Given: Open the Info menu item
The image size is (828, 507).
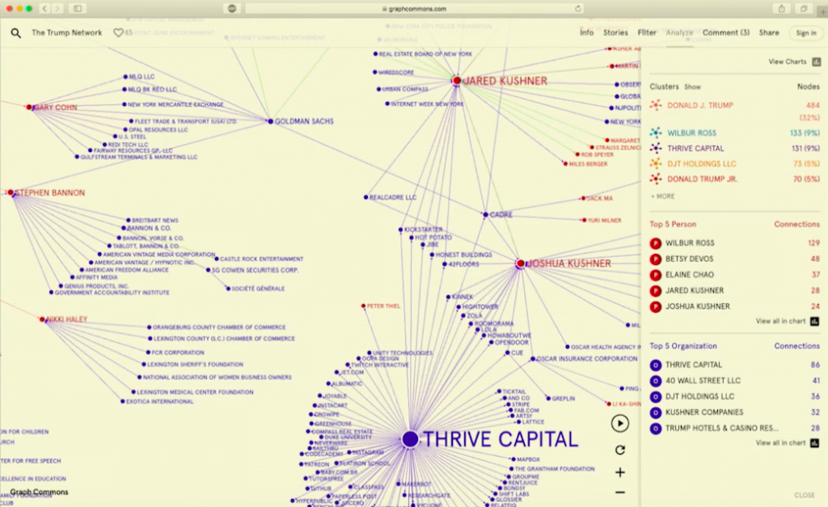Looking at the screenshot, I should tap(585, 32).
